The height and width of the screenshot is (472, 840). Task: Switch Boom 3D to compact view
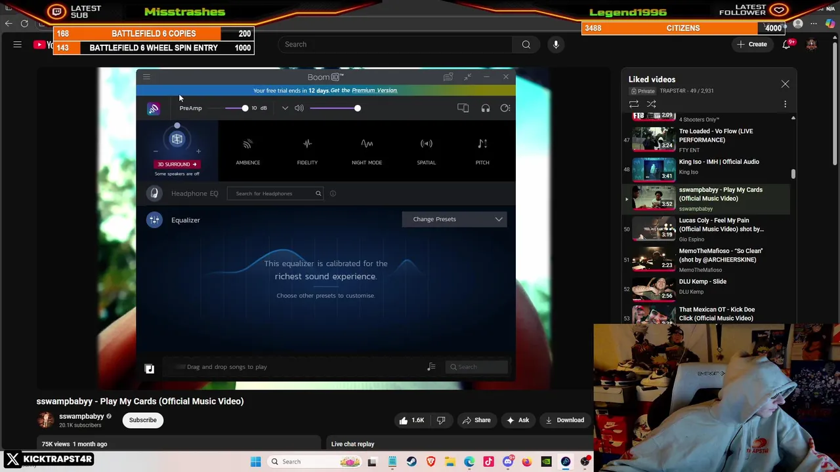pyautogui.click(x=468, y=77)
